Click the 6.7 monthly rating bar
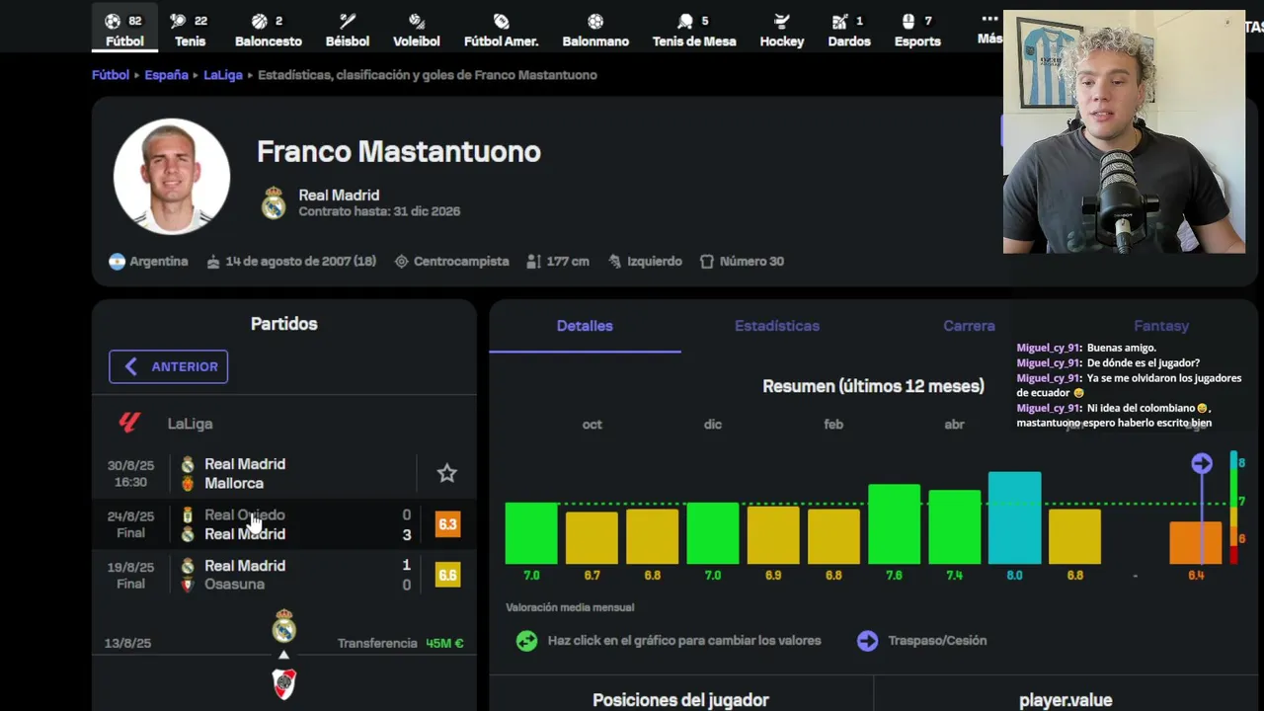This screenshot has width=1264, height=711. pyautogui.click(x=592, y=537)
